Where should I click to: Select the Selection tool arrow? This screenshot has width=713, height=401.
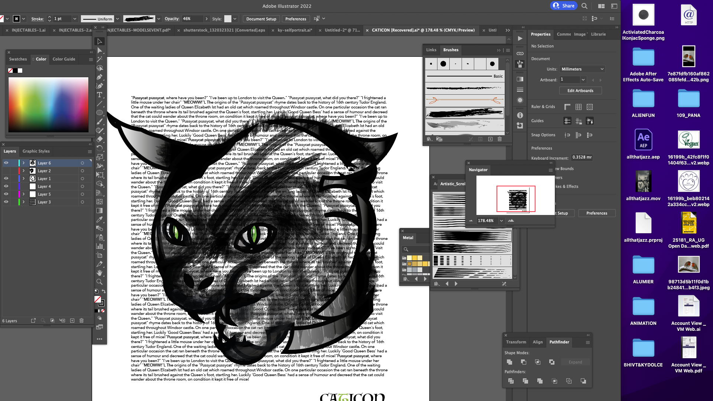(x=99, y=41)
